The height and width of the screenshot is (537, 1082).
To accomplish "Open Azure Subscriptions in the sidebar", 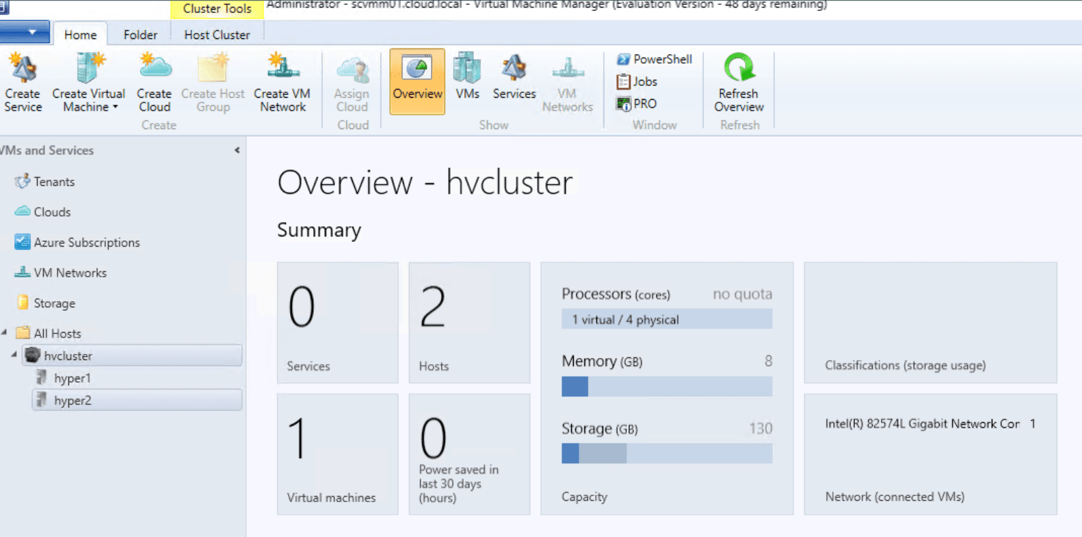I will pos(86,243).
